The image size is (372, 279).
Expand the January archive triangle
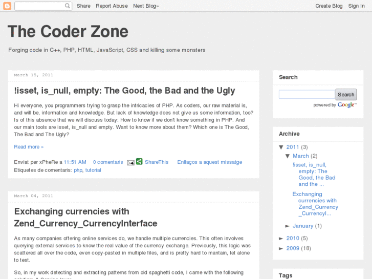point(287,226)
